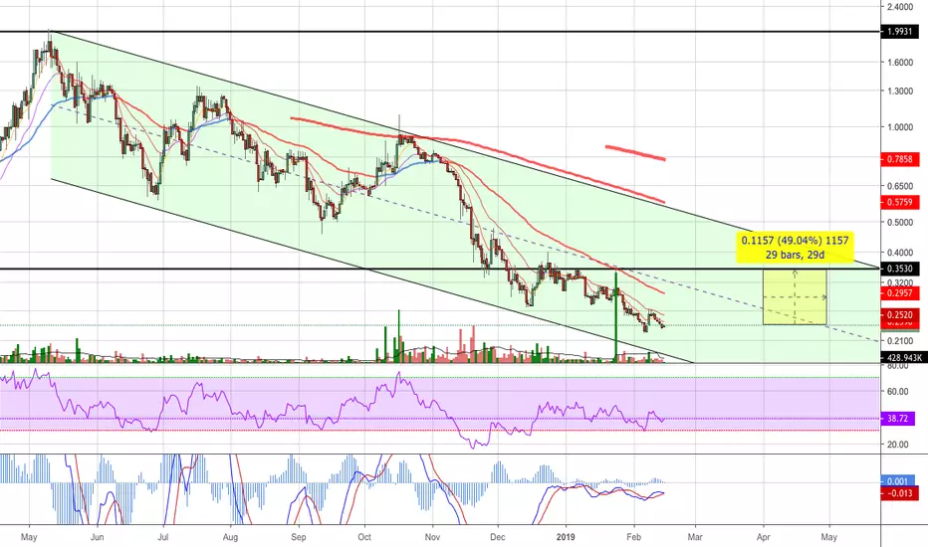928x547 pixels.
Task: Click the red 0.2957 moving average label
Action: (899, 293)
